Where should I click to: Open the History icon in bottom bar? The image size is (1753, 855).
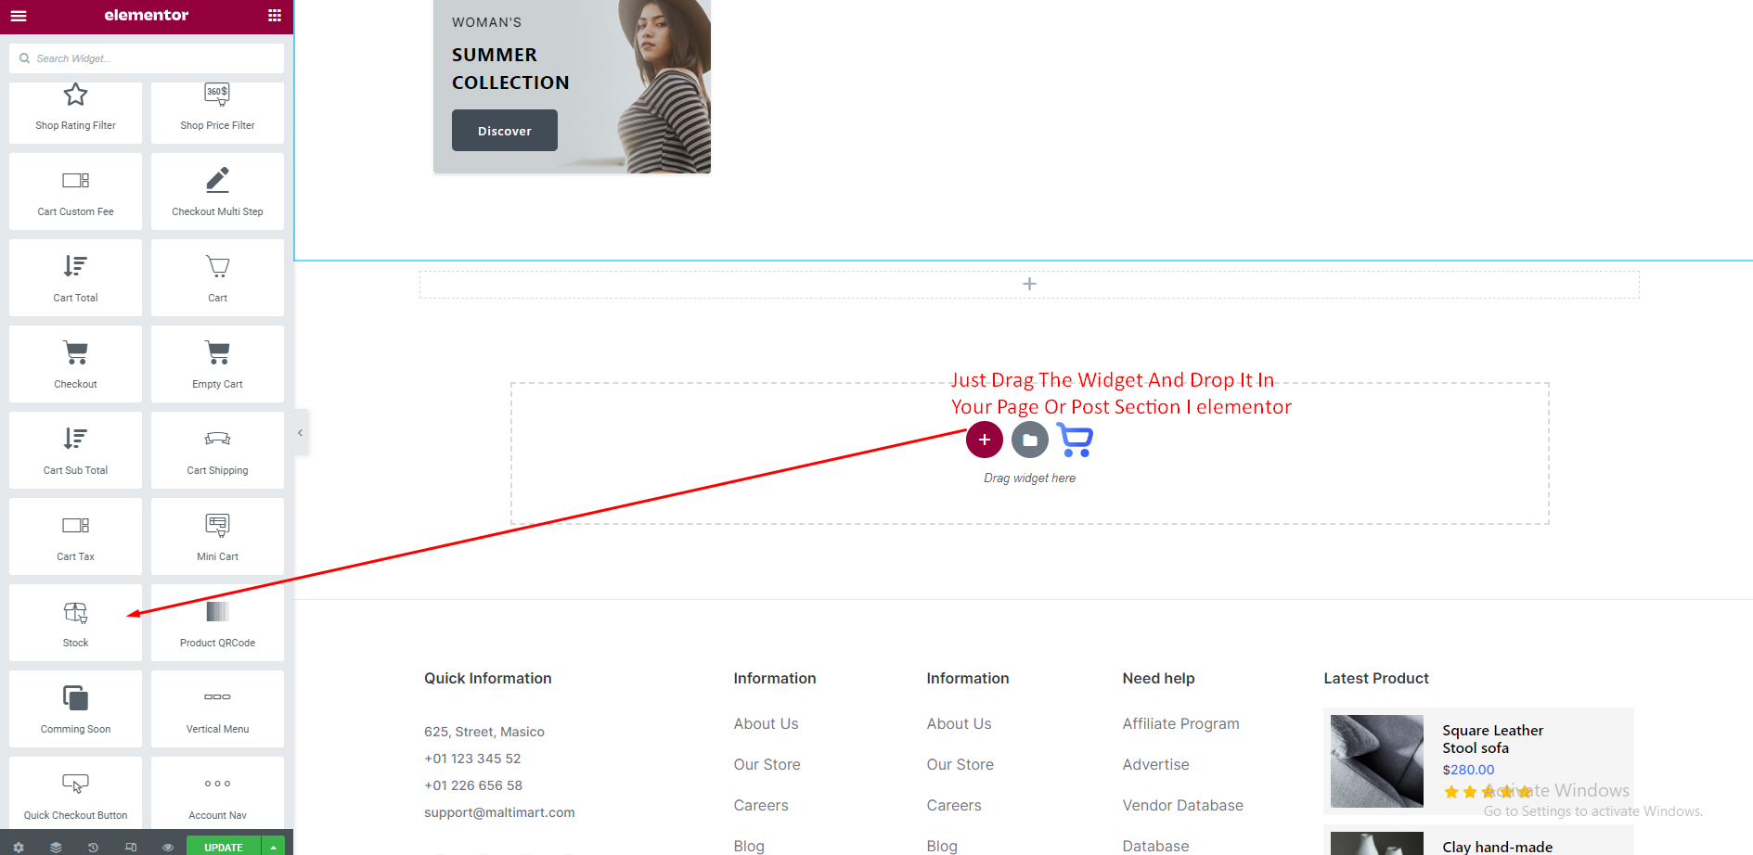pos(93,847)
